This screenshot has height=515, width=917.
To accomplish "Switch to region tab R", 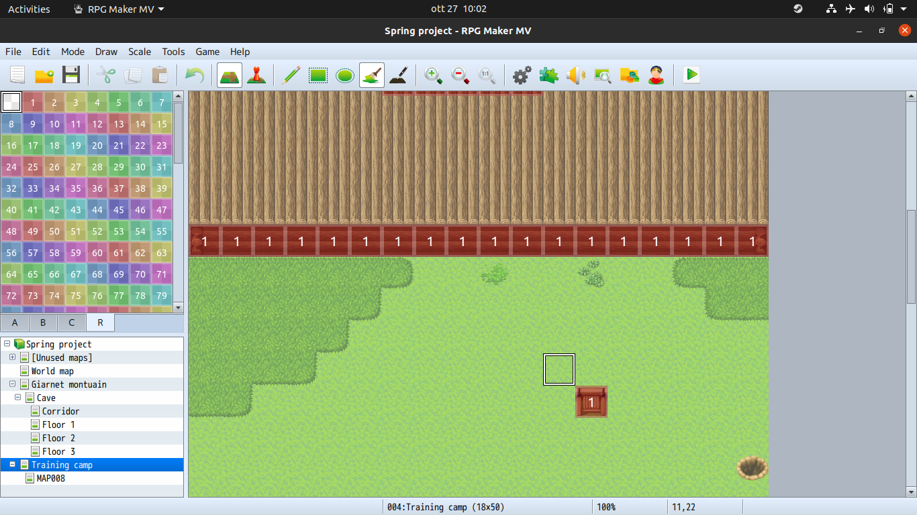I will tap(101, 323).
